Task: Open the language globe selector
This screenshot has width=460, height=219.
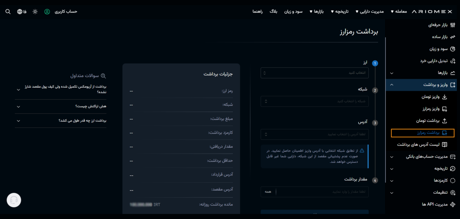Action: (20, 11)
